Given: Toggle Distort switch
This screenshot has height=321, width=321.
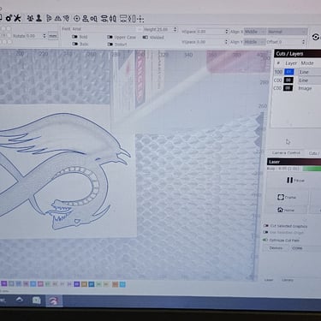Looking at the screenshot, I should (x=110, y=45).
